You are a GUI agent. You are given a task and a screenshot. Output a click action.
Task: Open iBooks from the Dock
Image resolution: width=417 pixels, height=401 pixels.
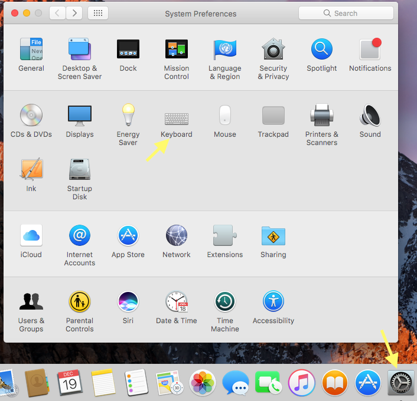pyautogui.click(x=335, y=383)
